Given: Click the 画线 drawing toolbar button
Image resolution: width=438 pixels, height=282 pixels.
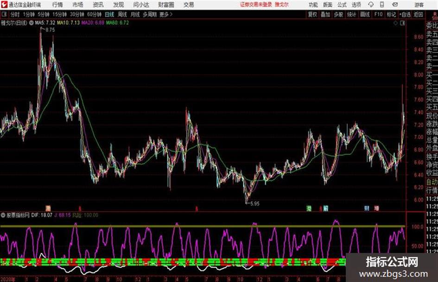Looking at the screenshot, I should pos(365,14).
